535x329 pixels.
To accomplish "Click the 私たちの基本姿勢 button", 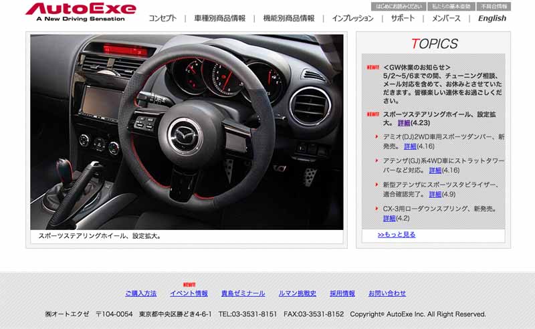I will click(x=451, y=7).
